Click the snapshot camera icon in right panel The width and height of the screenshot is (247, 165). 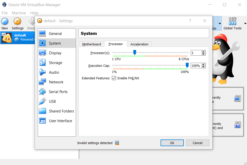click(x=237, y=125)
